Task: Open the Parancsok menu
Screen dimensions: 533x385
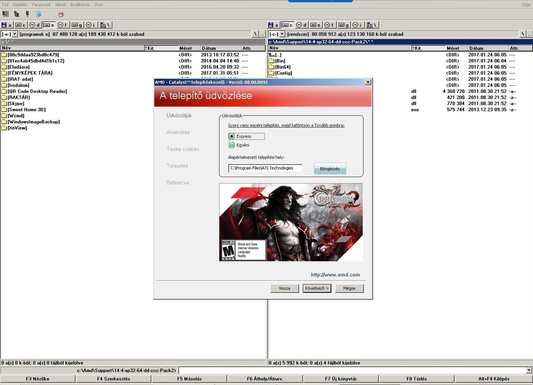Action: coord(42,5)
